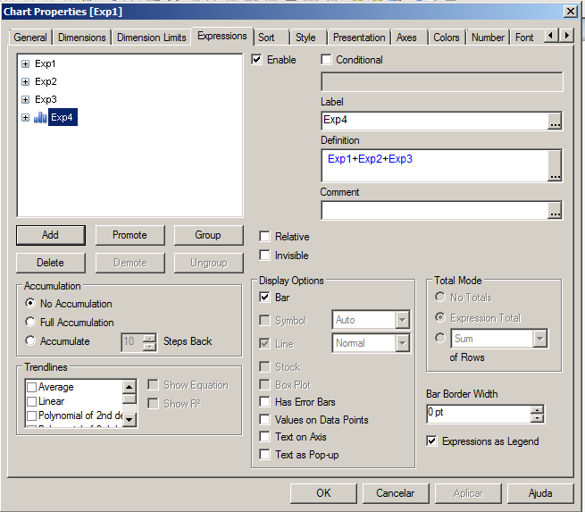585x512 pixels.
Task: Open the Presentation tab
Action: [359, 38]
